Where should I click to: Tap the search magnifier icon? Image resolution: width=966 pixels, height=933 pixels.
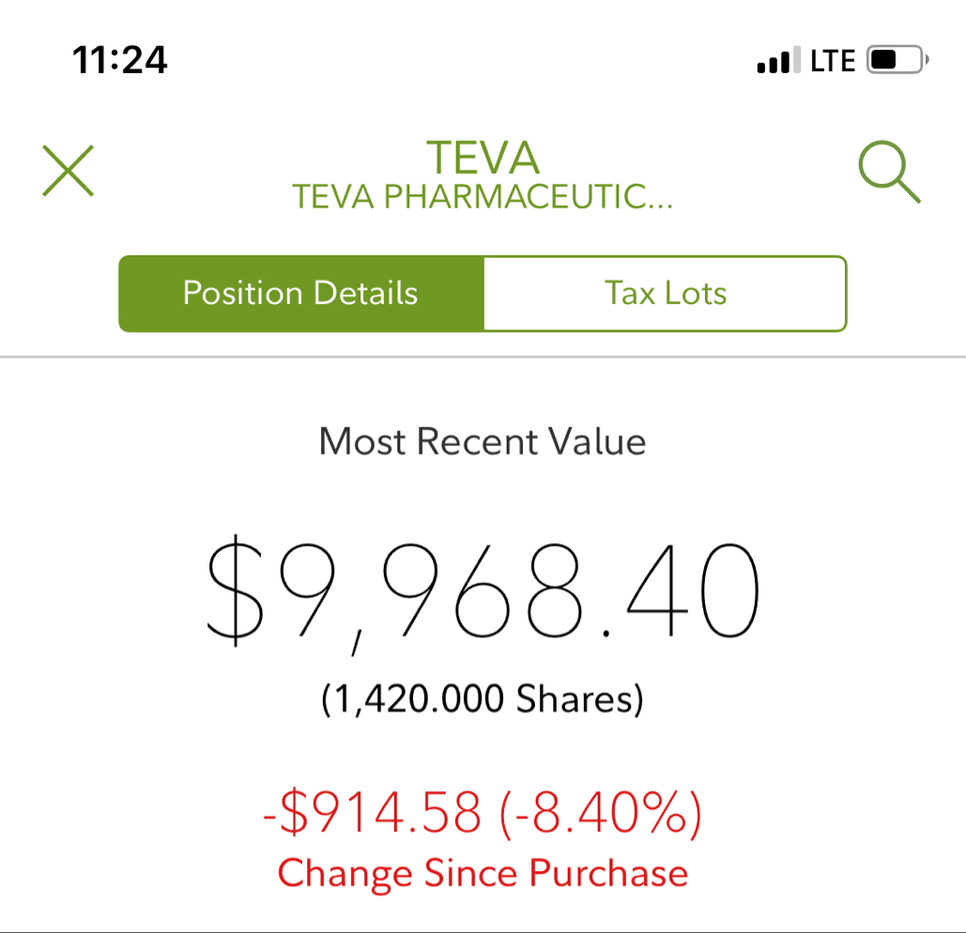889,174
